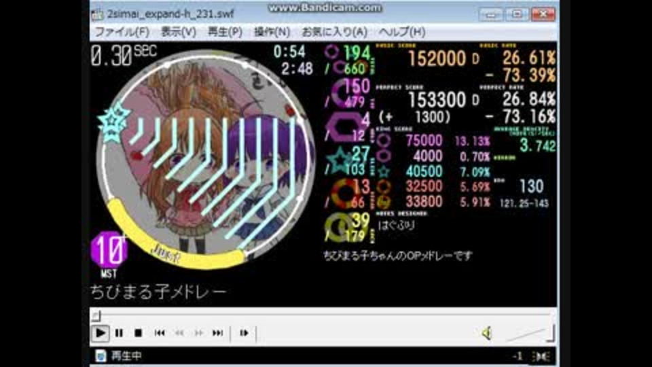Screen dimensions: 652x367
Task: Click the Play button in player toolbar
Action: (x=101, y=333)
